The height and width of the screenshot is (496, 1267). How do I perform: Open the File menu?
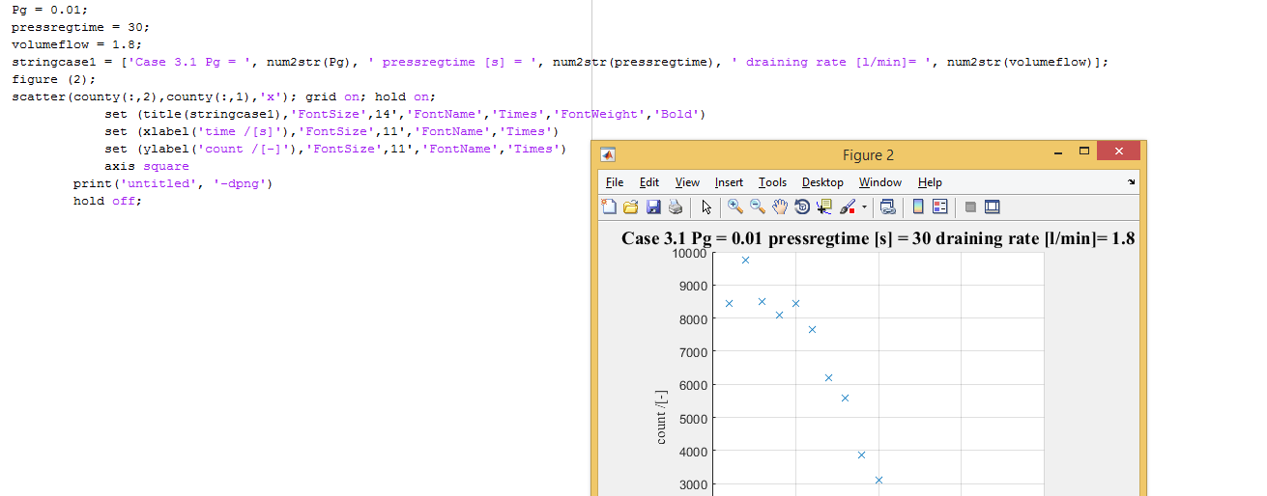(615, 182)
